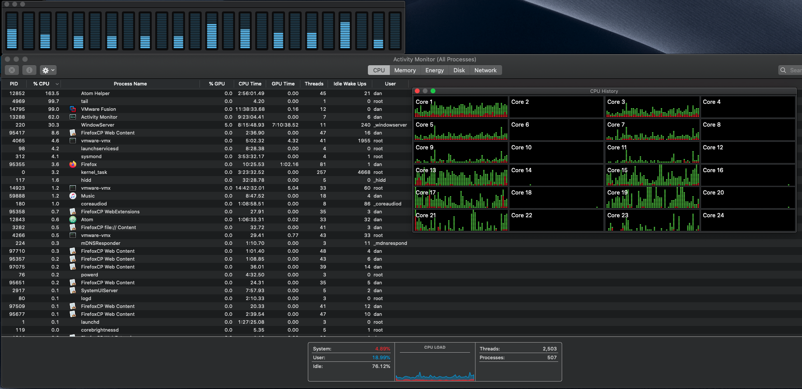This screenshot has height=389, width=802.
Task: Click the search magnifier icon
Action: pyautogui.click(x=783, y=70)
